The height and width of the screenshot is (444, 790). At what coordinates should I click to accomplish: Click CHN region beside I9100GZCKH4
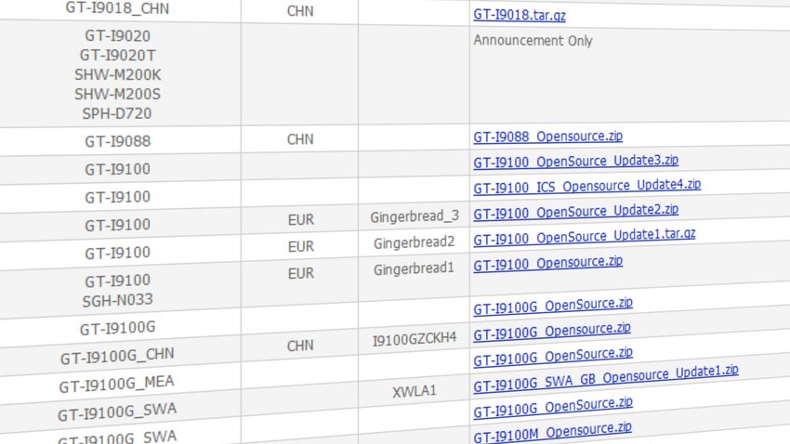coord(300,346)
